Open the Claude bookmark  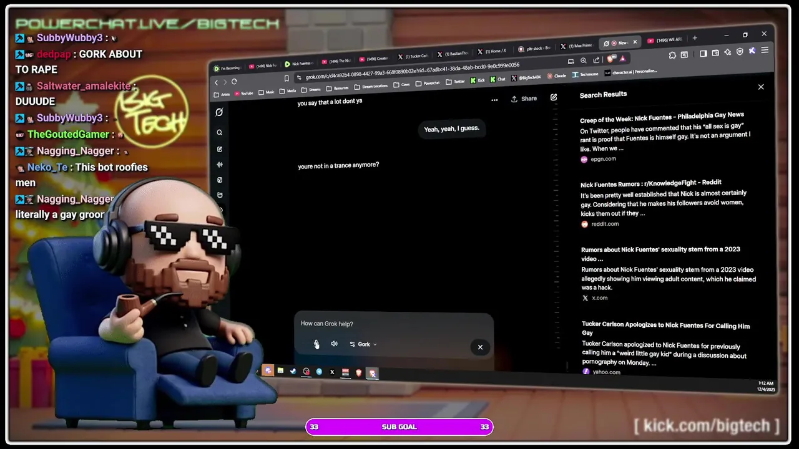(557, 76)
